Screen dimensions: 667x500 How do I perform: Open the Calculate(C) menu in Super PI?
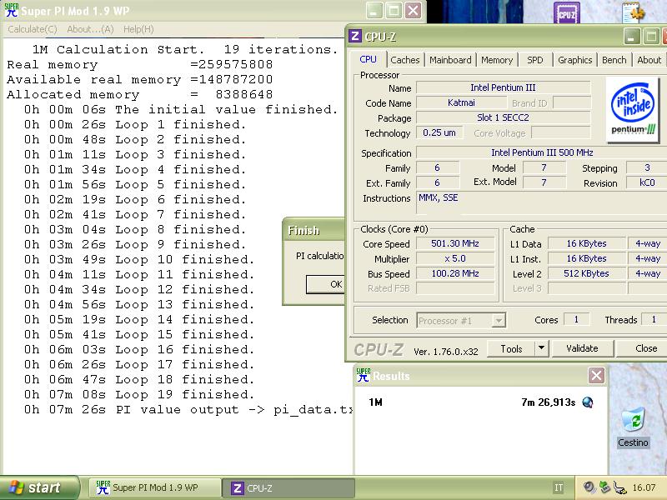(33, 29)
